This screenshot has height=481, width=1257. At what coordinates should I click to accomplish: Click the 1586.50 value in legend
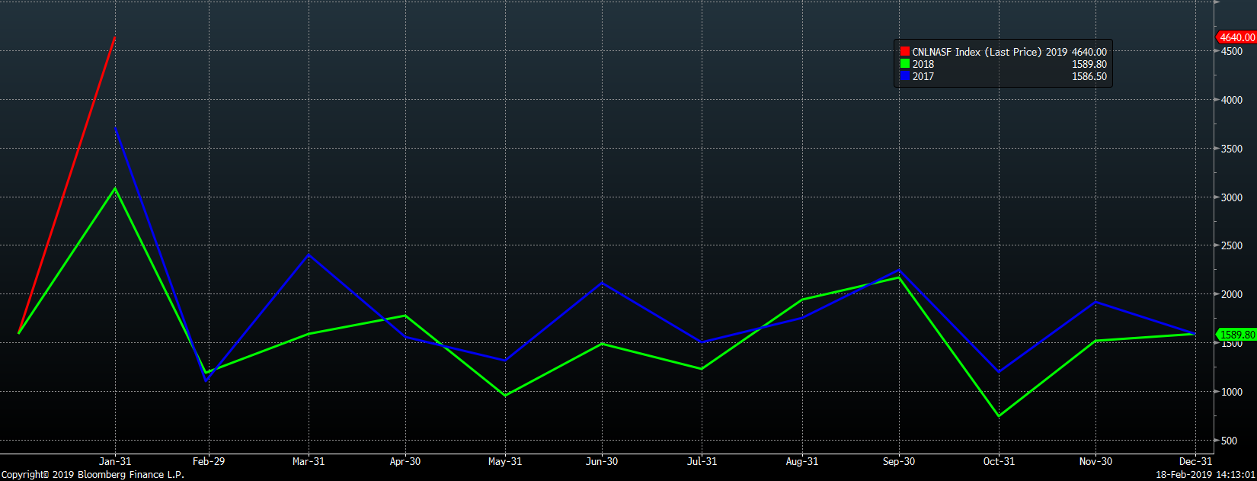(1089, 76)
